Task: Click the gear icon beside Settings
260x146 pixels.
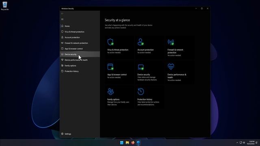Action: click(62, 134)
